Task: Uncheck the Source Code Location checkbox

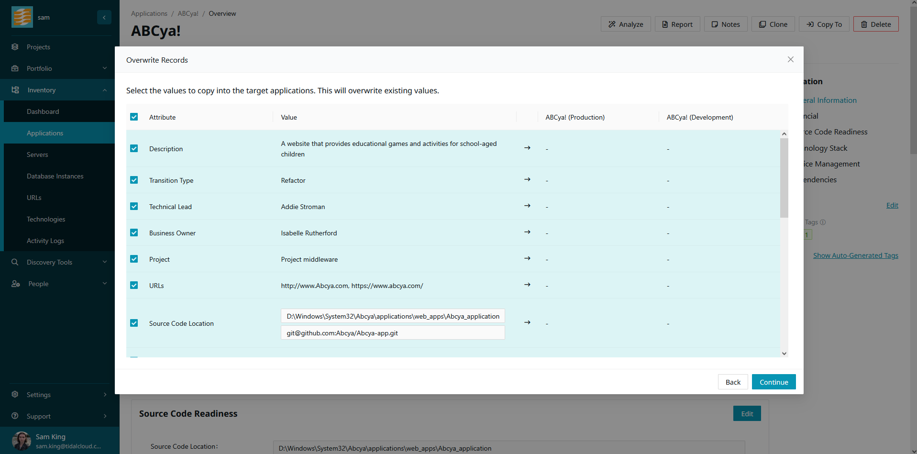Action: pyautogui.click(x=134, y=323)
